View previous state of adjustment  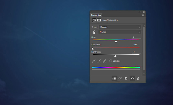[x=120, y=78]
